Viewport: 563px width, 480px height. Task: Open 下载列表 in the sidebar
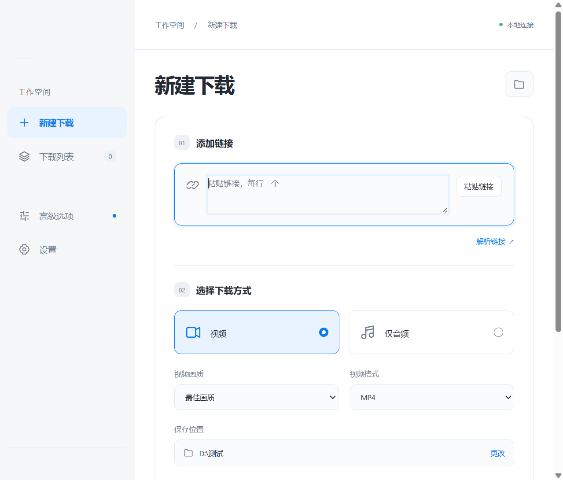(67, 156)
